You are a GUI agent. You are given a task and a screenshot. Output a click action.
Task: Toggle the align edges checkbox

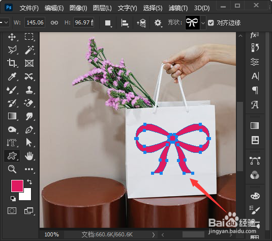pos(211,23)
